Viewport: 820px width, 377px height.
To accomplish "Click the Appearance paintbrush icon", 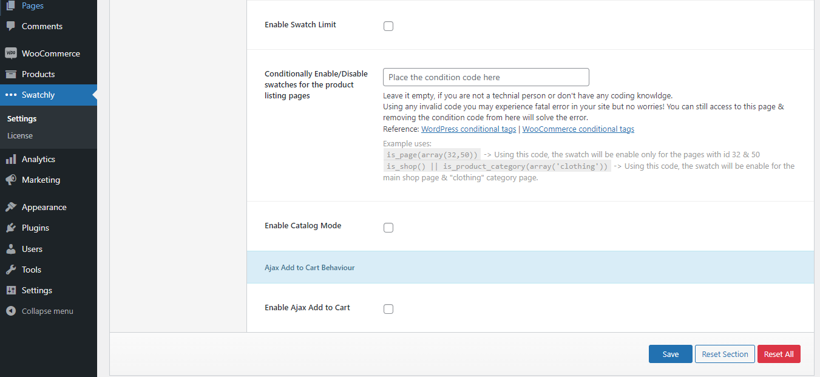I will point(10,207).
